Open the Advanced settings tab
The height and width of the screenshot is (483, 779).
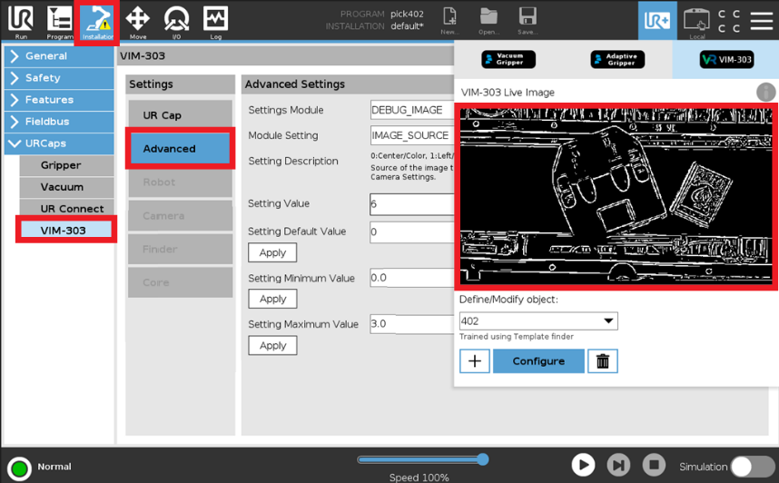[180, 149]
